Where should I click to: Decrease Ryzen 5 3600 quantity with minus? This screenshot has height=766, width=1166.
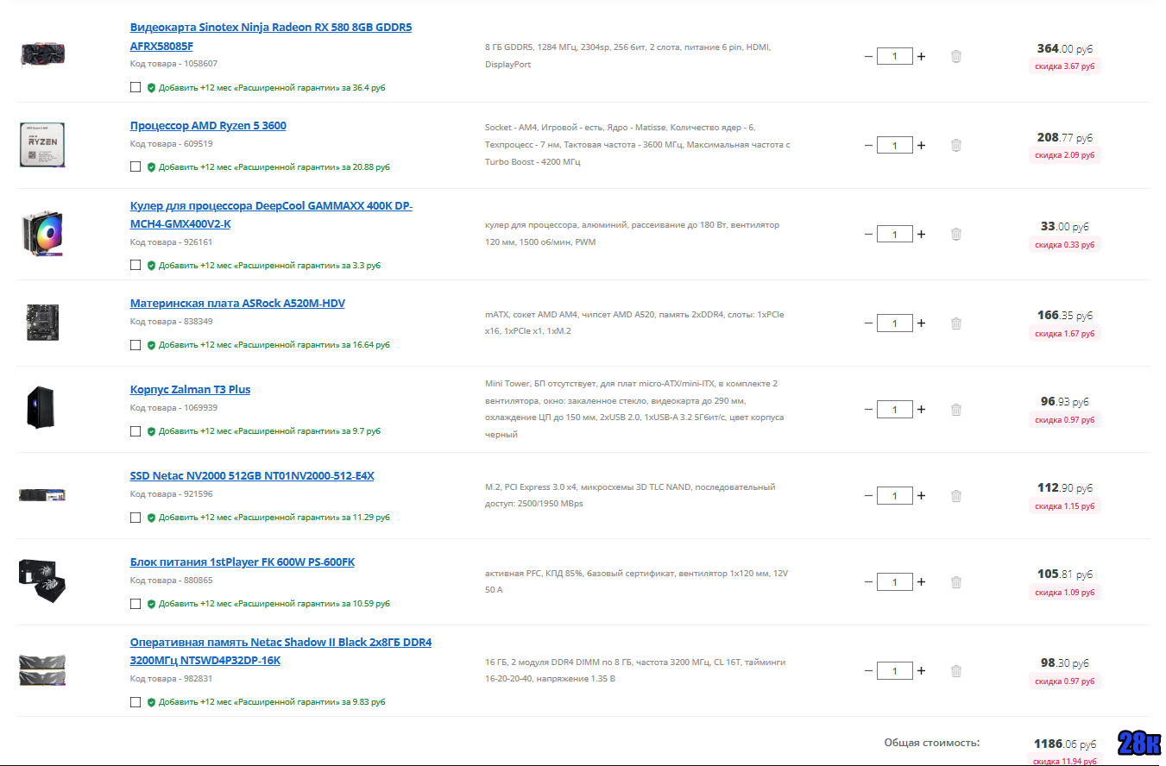click(868, 145)
